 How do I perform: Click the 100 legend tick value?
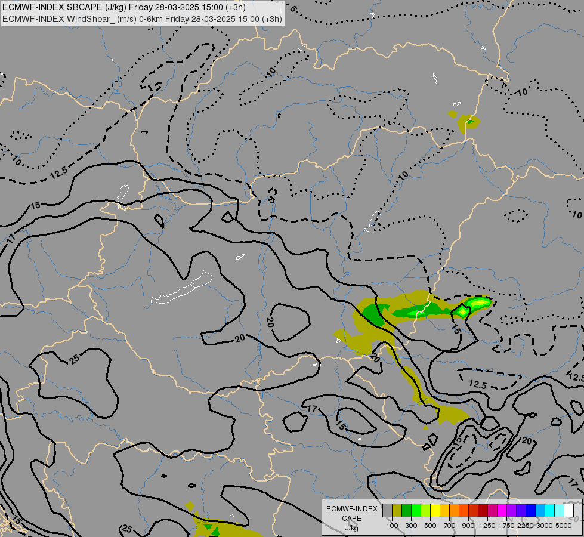392,526
